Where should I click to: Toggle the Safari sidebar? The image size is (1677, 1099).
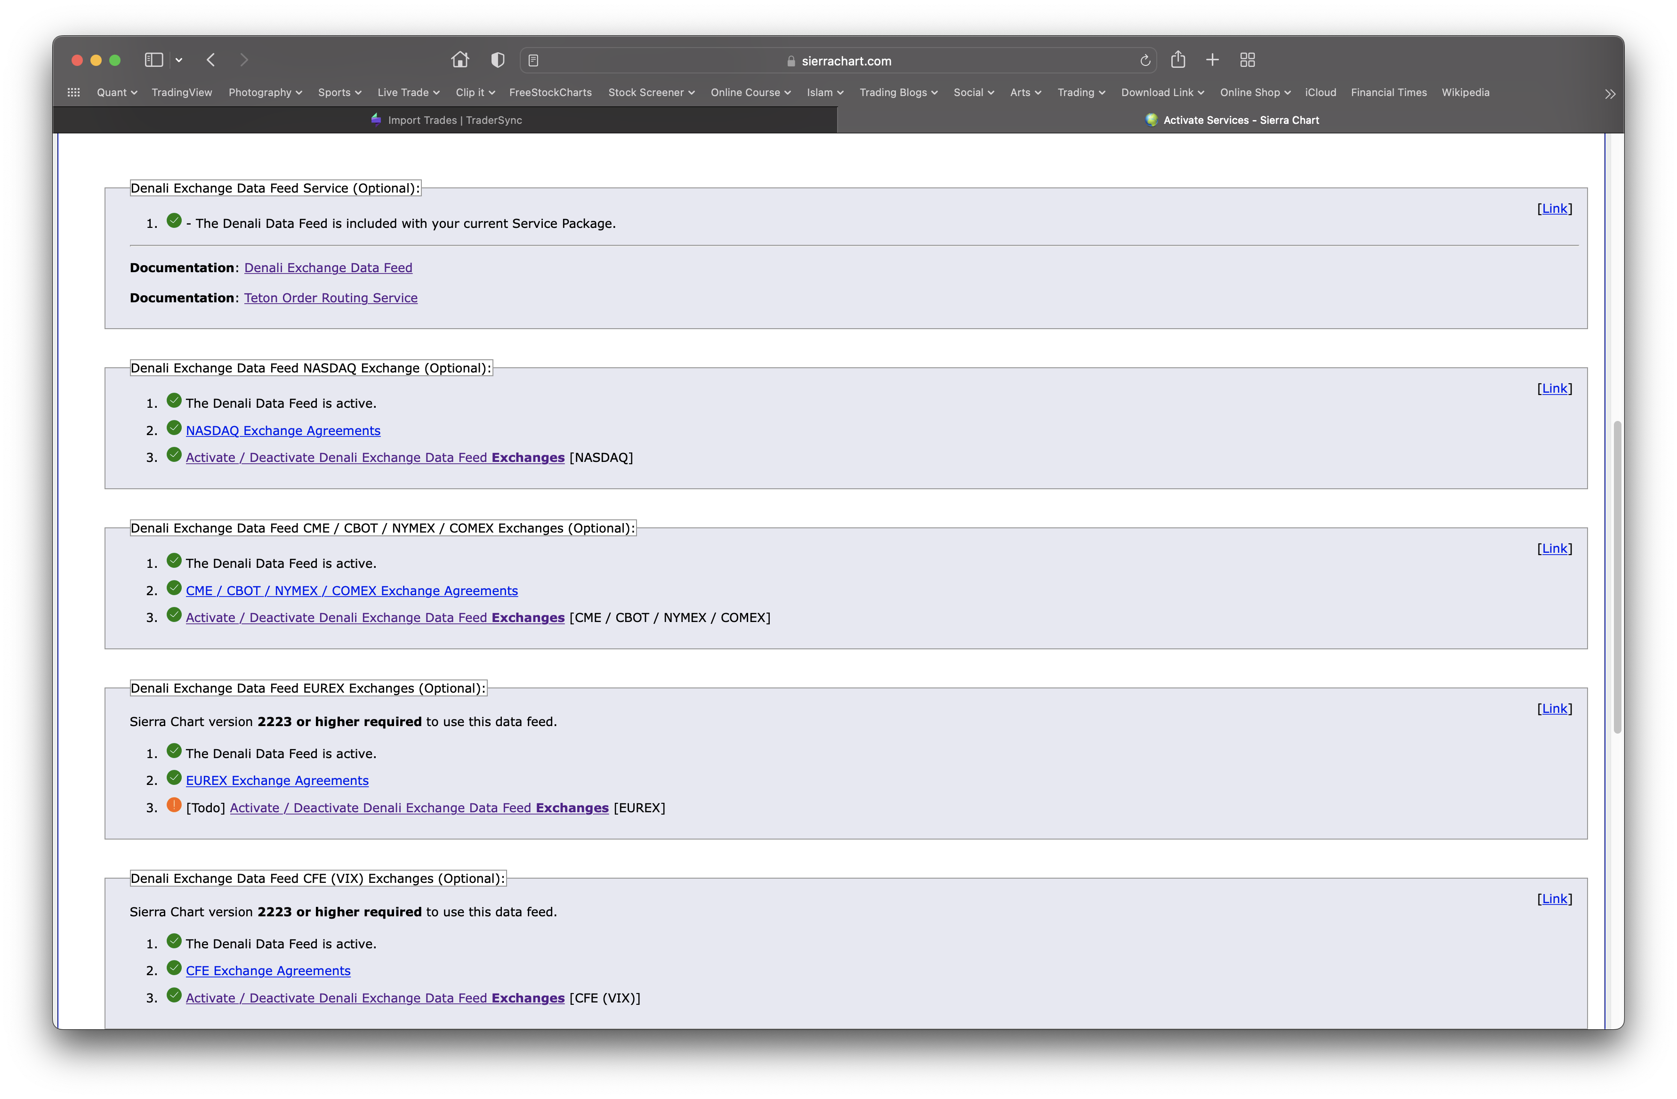coord(153,60)
